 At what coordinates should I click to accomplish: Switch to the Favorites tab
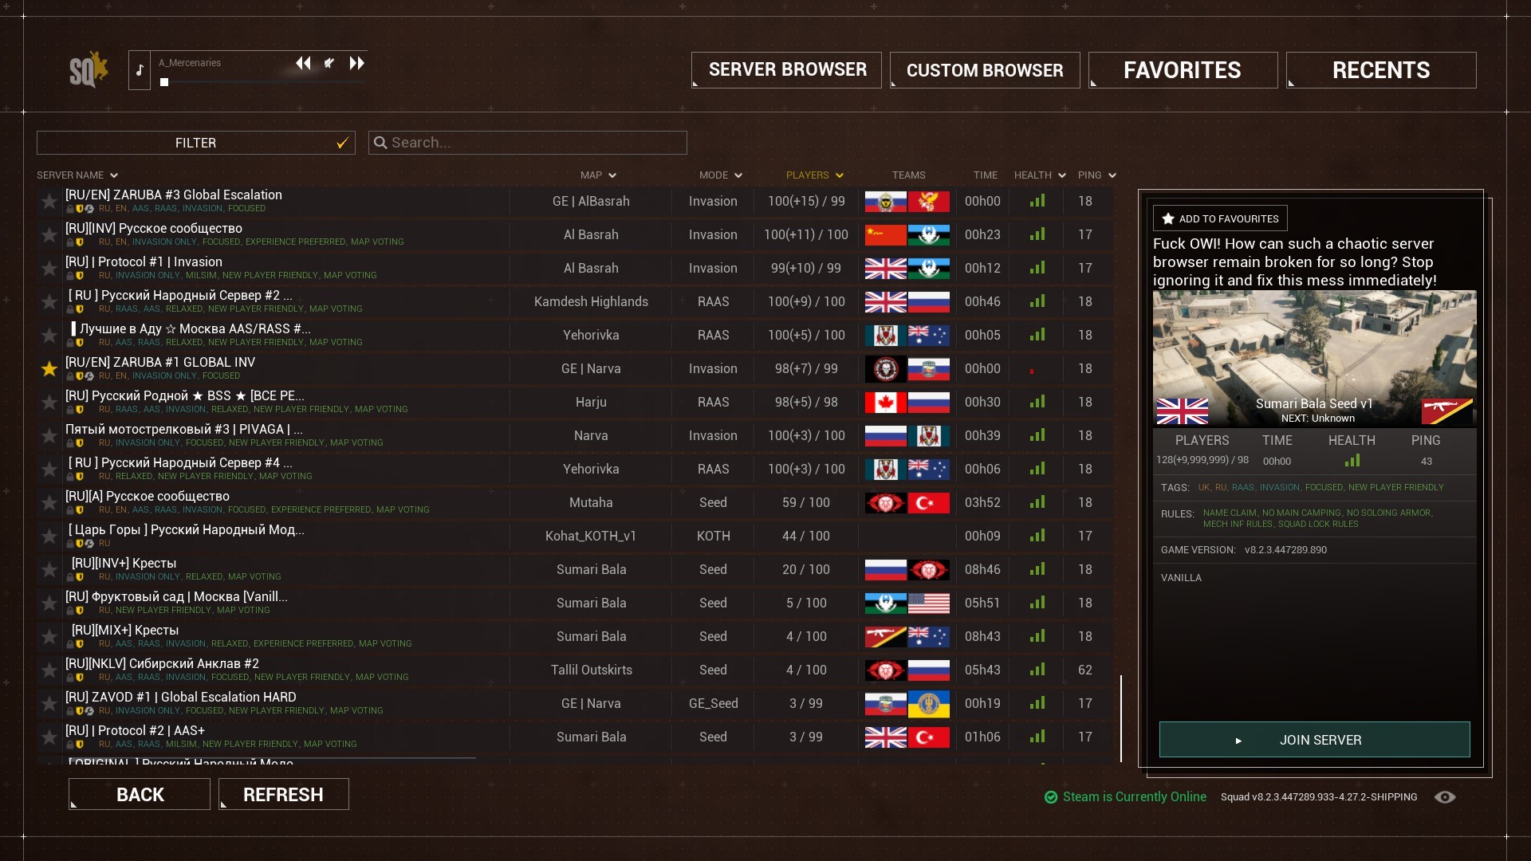click(x=1183, y=70)
